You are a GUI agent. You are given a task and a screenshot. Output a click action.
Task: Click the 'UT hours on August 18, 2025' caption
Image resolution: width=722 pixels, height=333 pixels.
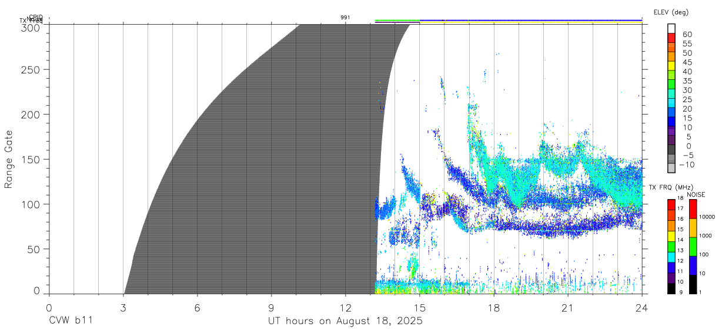pos(345,321)
